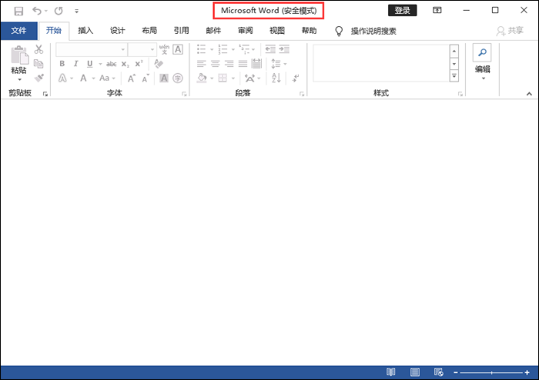Open underline style dropdown arrow
Screen dimensions: 539x380
coord(100,64)
